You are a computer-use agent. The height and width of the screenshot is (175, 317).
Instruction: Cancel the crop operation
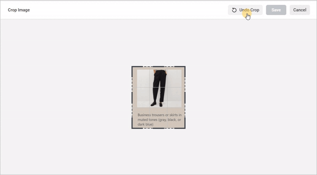pos(300,10)
